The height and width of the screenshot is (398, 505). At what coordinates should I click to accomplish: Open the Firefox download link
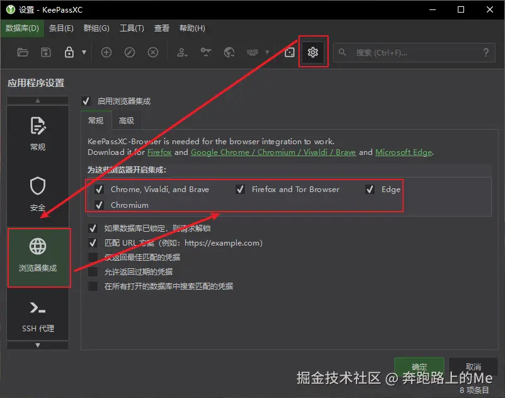coord(159,152)
